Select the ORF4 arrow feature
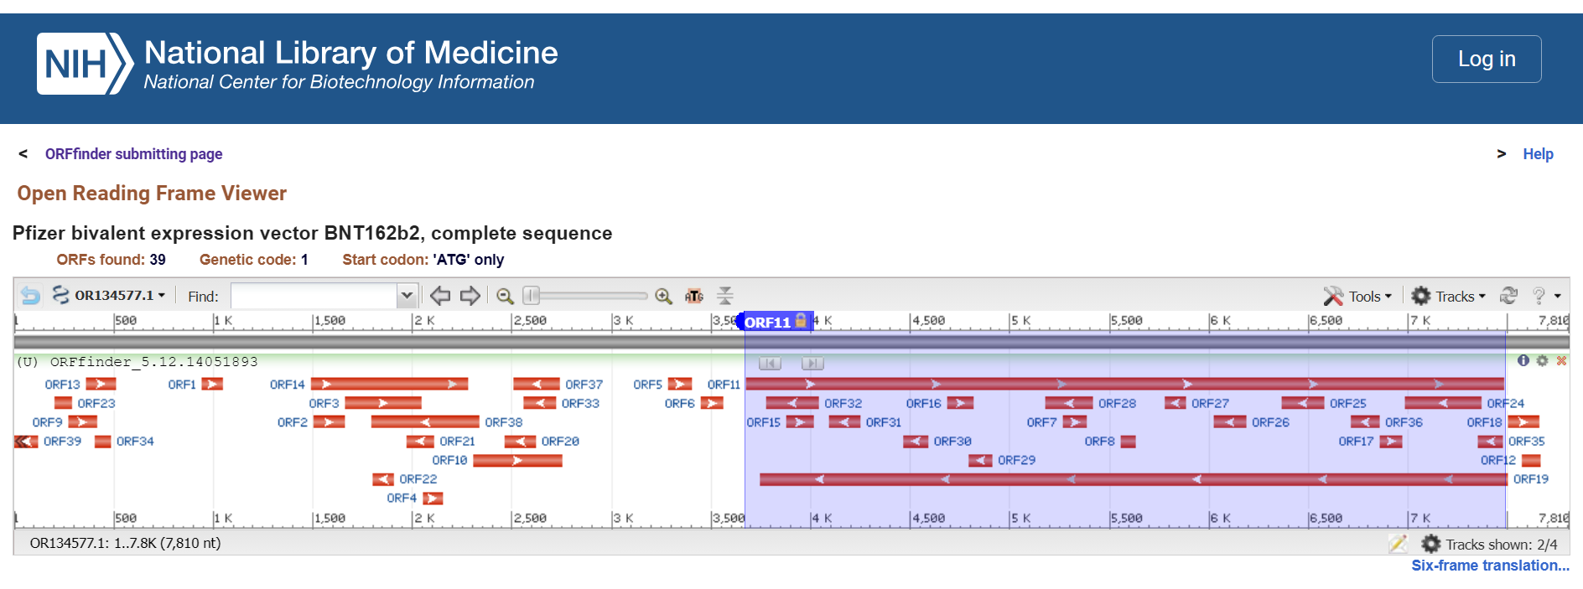Screen dimensions: 1583x589 tap(433, 499)
